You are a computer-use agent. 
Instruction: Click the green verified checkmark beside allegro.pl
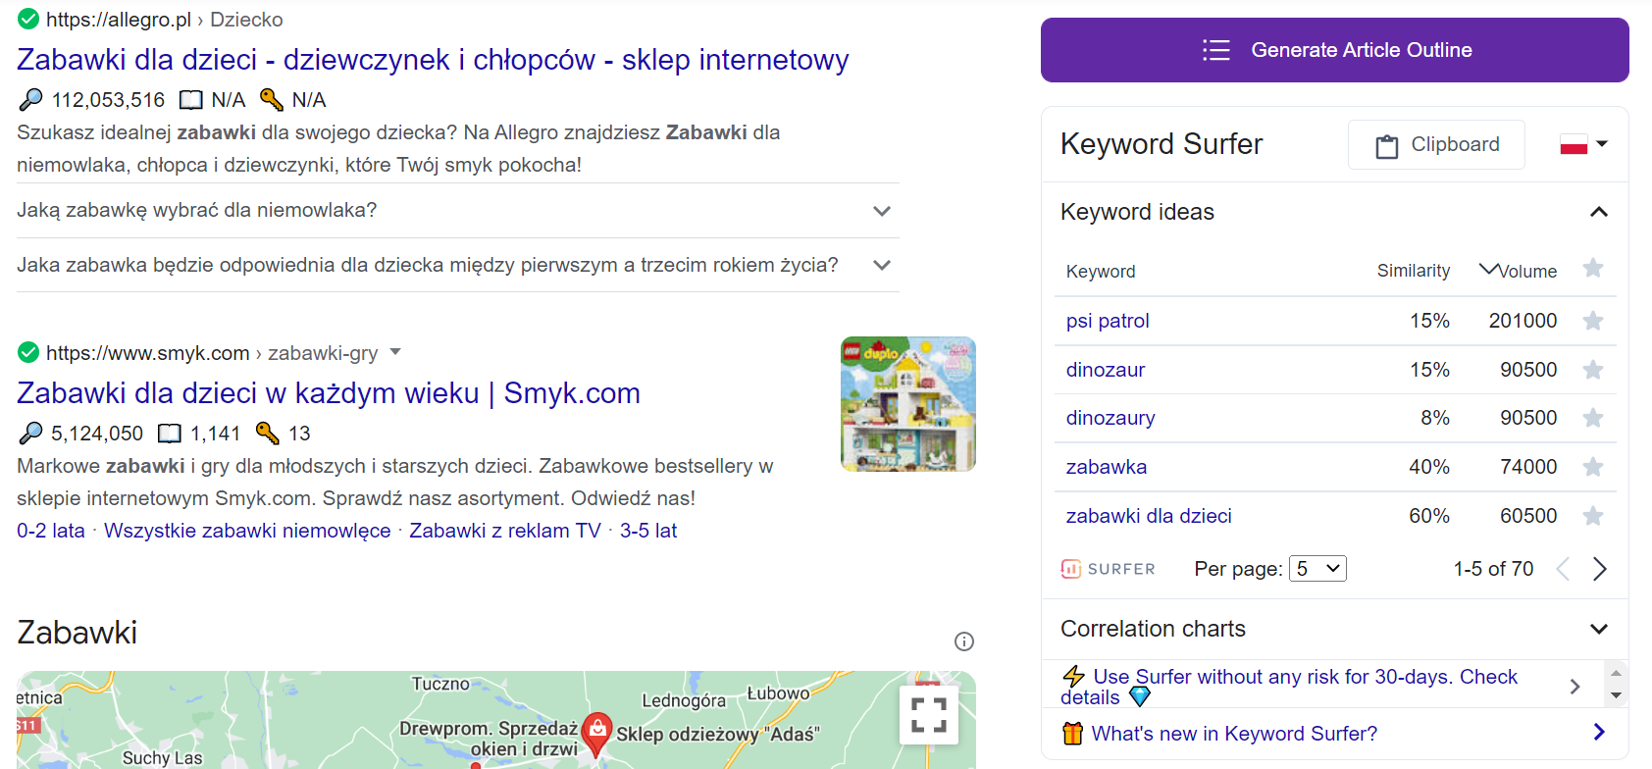pyautogui.click(x=28, y=19)
